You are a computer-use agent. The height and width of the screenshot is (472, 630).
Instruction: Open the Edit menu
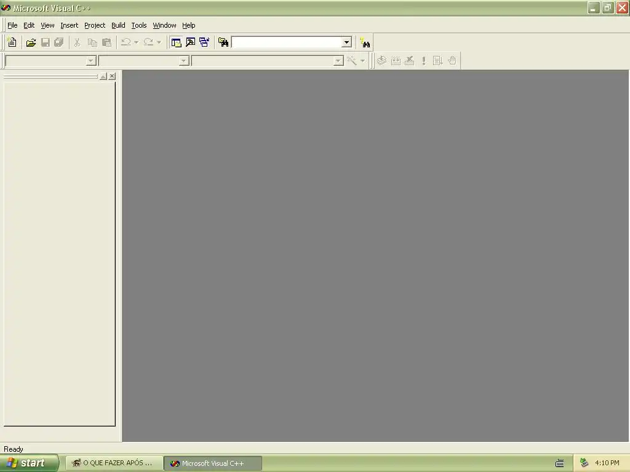(29, 25)
